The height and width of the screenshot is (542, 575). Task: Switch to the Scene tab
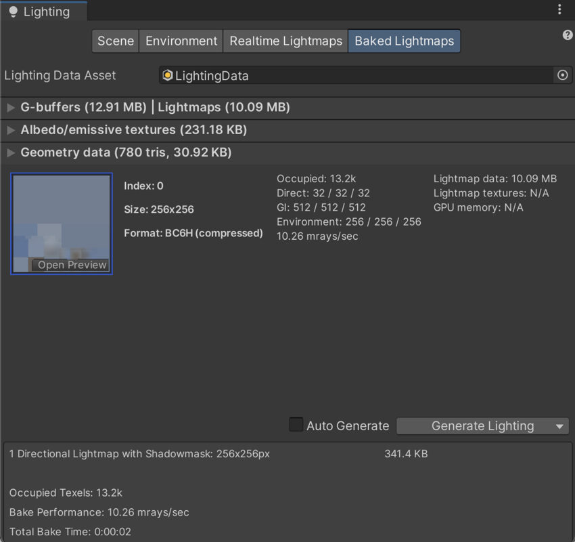point(116,41)
